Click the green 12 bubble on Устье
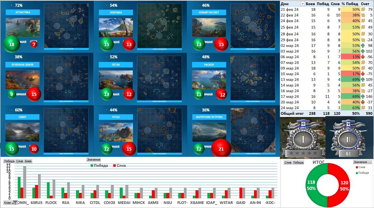The width and height of the screenshot is (374, 208). 107,149
